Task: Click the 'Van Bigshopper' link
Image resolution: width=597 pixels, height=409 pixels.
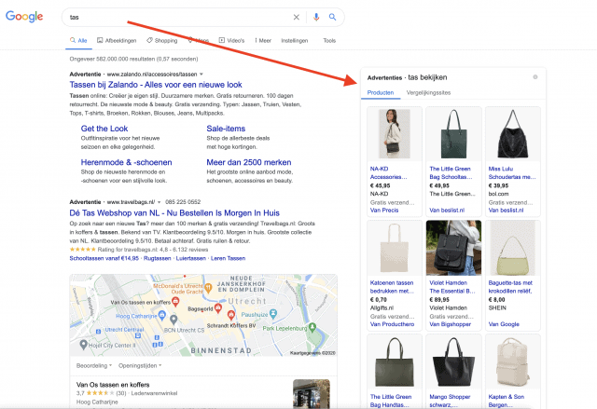Action: (x=450, y=324)
